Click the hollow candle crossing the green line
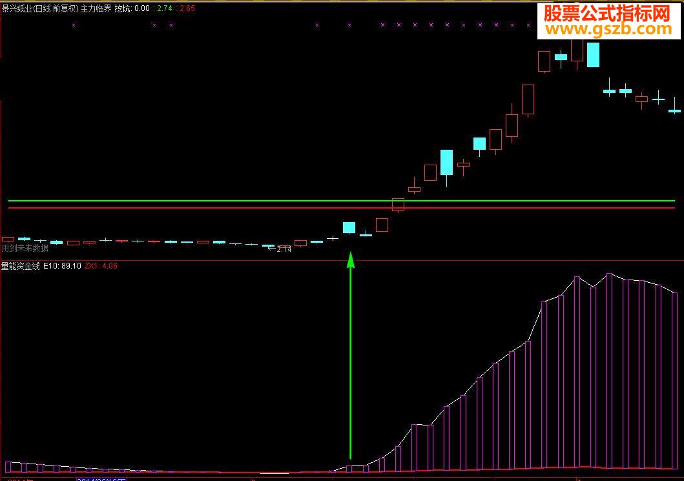The height and width of the screenshot is (481, 684). (398, 205)
